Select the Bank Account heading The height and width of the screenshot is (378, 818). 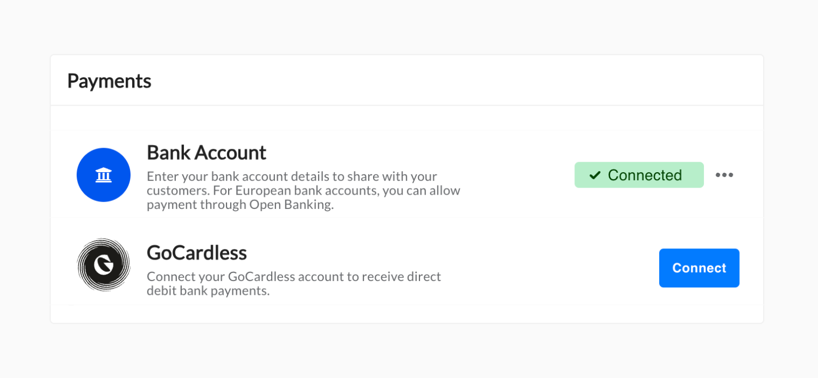(x=206, y=153)
